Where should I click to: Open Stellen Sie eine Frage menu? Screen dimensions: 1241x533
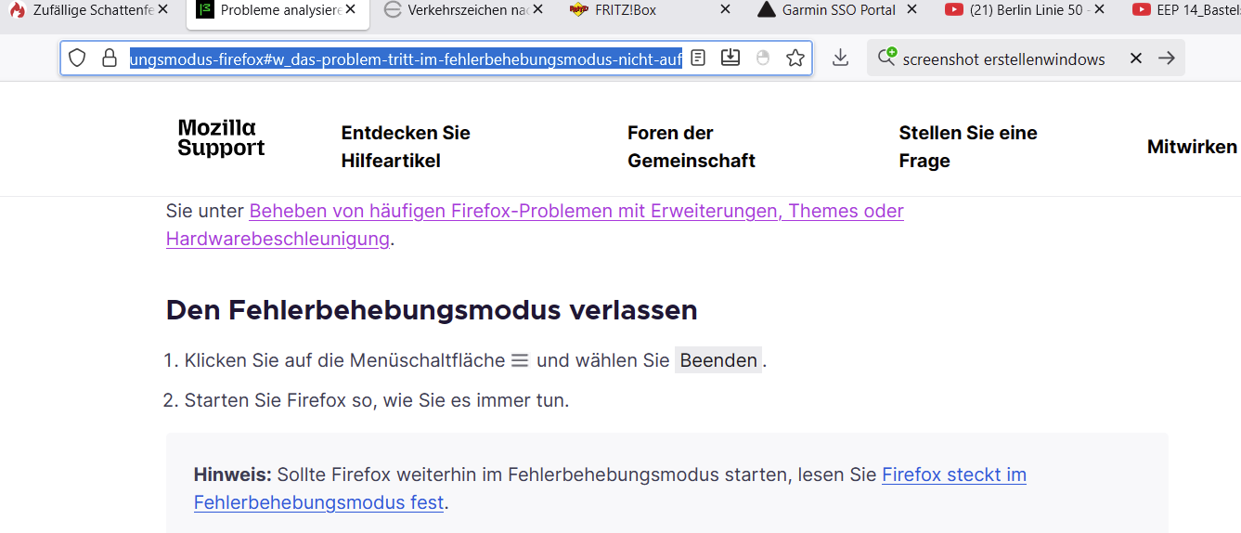pyautogui.click(x=968, y=147)
